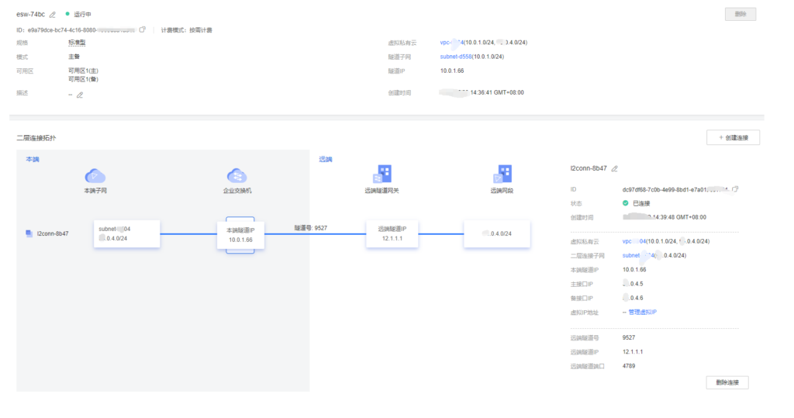This screenshot has height=418, width=794.
Task: Click the 远端隧道IP 12.1.1.1 node
Action: click(x=398, y=233)
